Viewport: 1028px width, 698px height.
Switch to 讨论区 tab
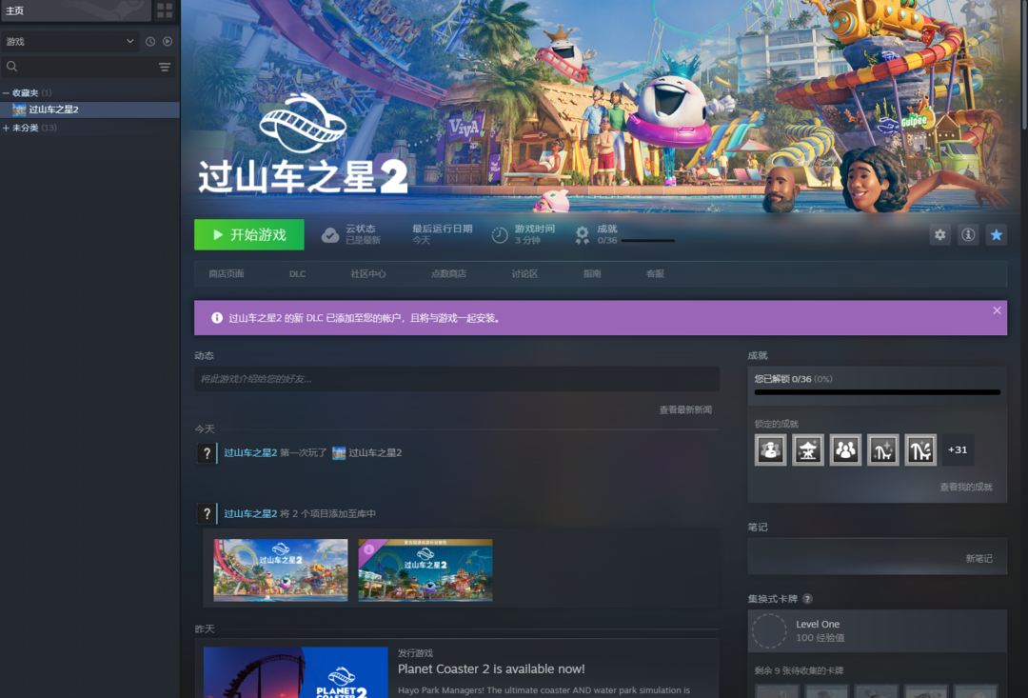click(524, 274)
